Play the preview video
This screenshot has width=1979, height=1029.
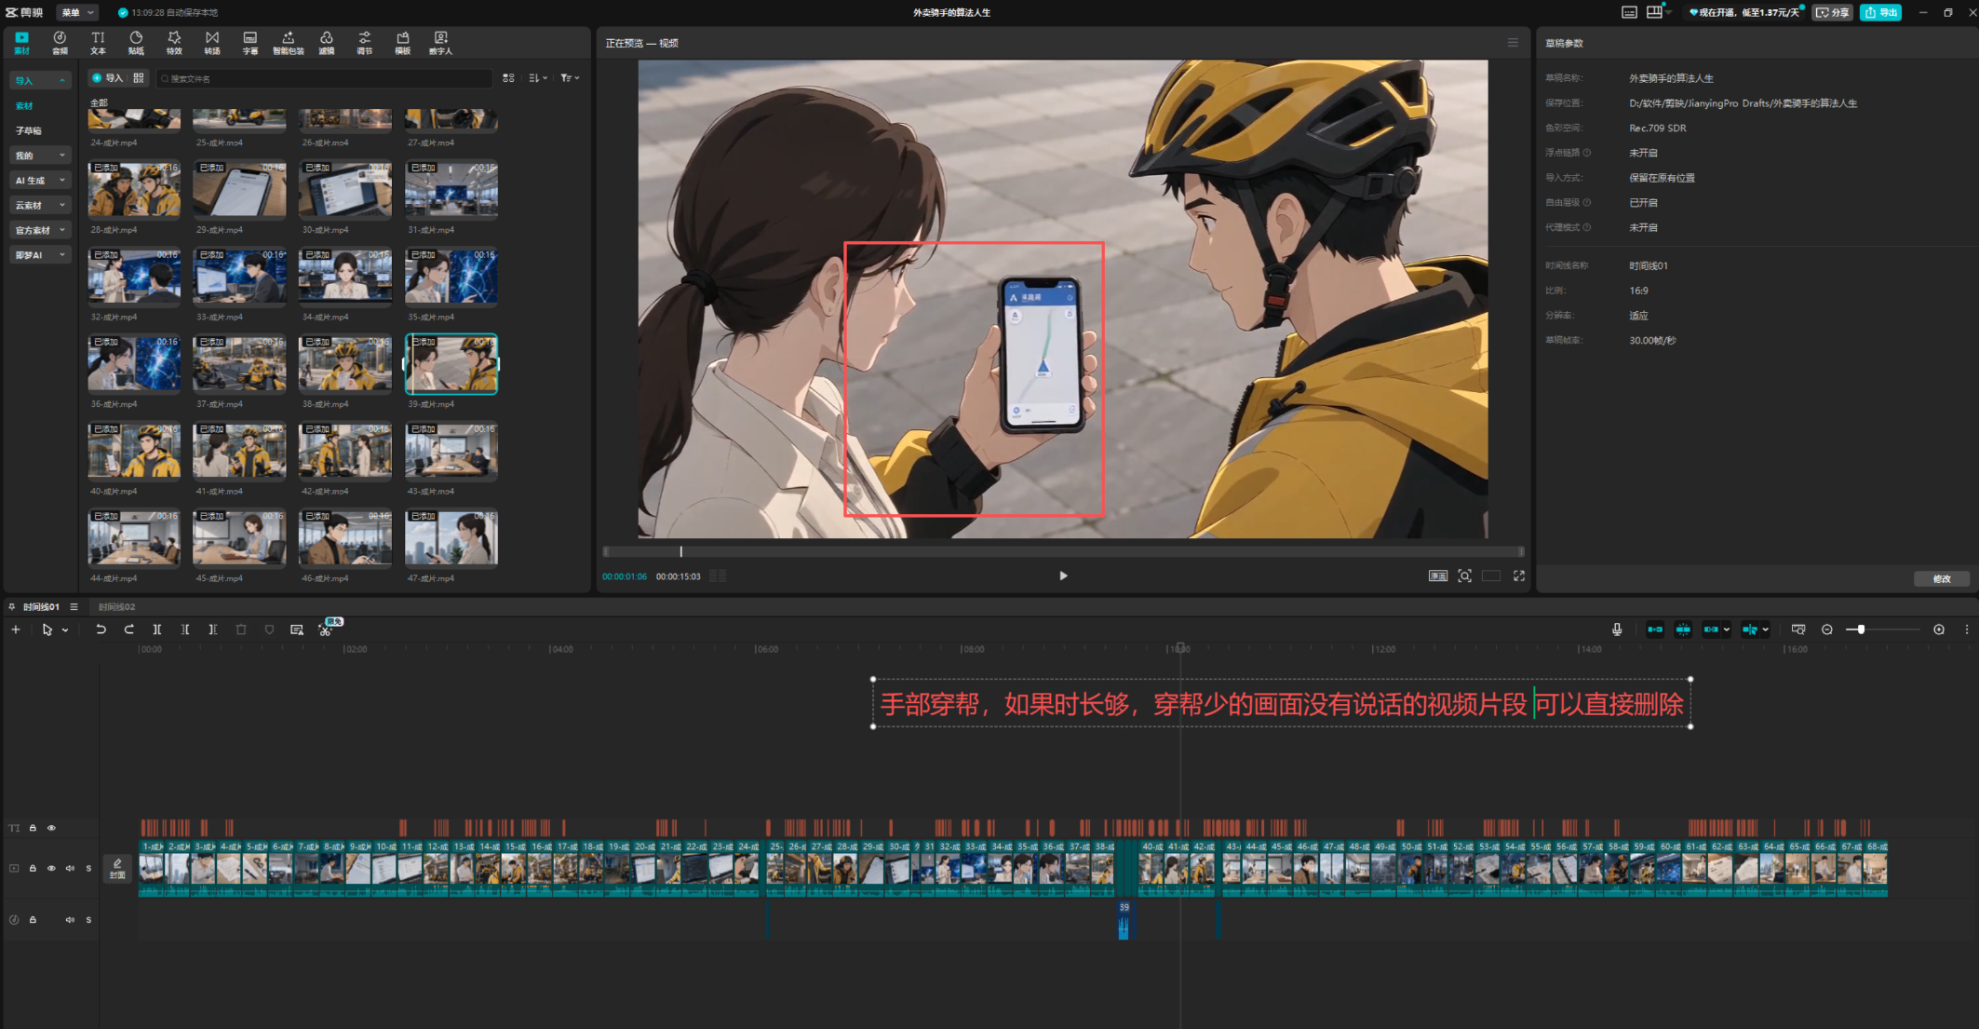(1063, 575)
